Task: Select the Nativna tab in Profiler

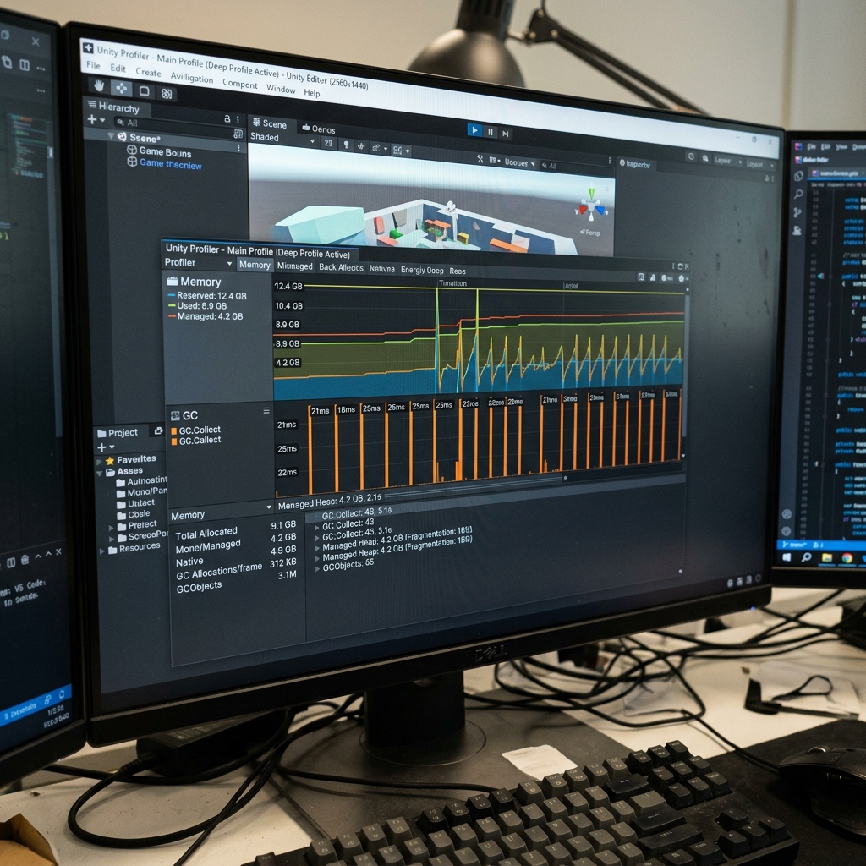Action: click(381, 269)
